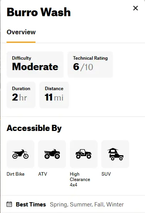Image resolution: width=145 pixels, height=213 pixels.
Task: Click the ATV text label
Action: pyautogui.click(x=42, y=174)
